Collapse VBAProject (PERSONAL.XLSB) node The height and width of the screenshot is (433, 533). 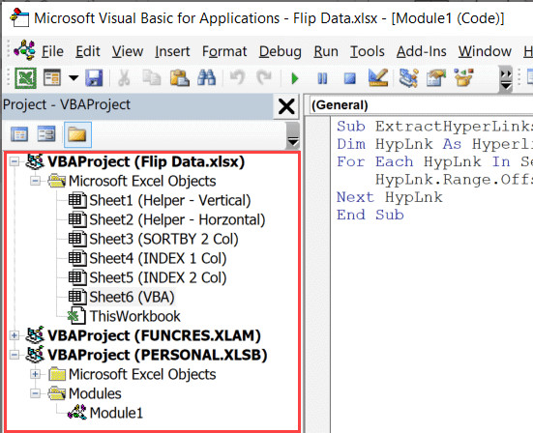[15, 355]
